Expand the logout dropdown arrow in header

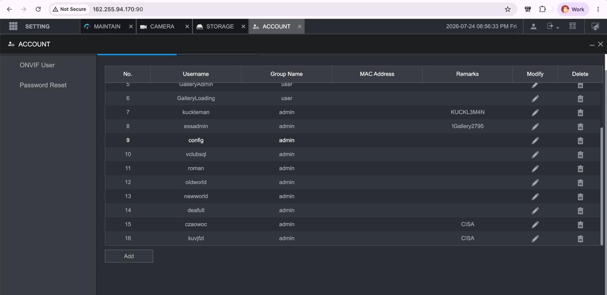(558, 28)
